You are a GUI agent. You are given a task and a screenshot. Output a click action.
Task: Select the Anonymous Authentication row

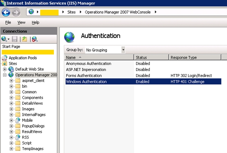pos(143,63)
